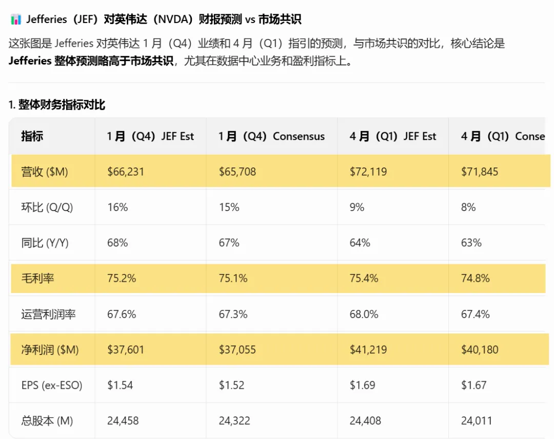
Task: Click the 24,011 share count cell
Action: pos(476,421)
